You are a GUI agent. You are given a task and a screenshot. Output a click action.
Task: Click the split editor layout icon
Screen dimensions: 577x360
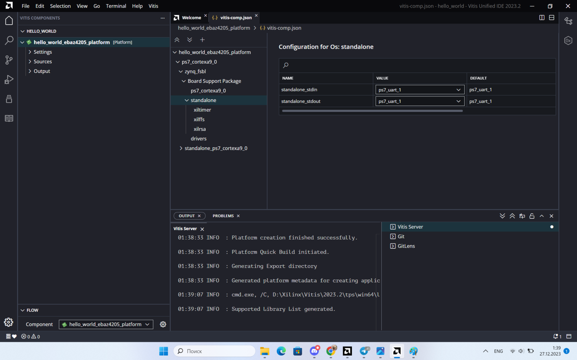[x=542, y=18]
